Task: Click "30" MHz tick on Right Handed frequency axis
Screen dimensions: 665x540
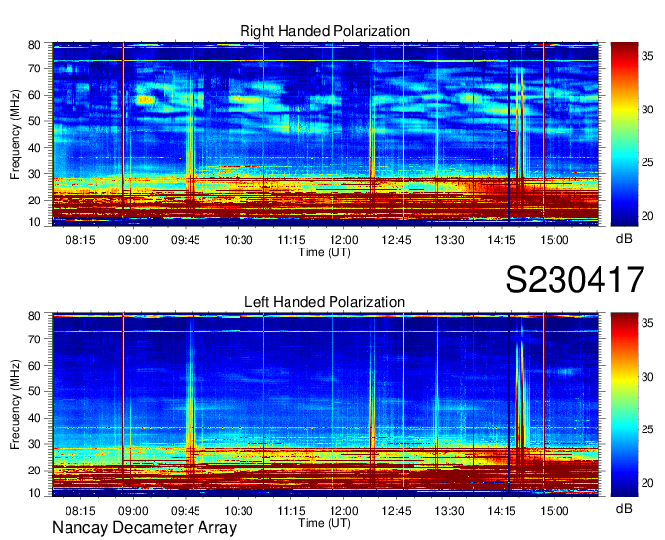Action: [x=34, y=174]
